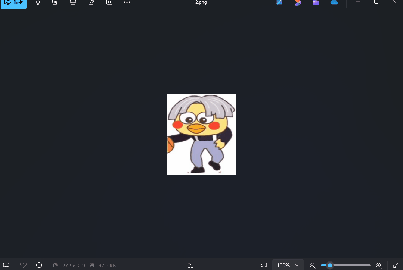Delete the image with the trash icon
The image size is (403, 270).
pos(55,3)
